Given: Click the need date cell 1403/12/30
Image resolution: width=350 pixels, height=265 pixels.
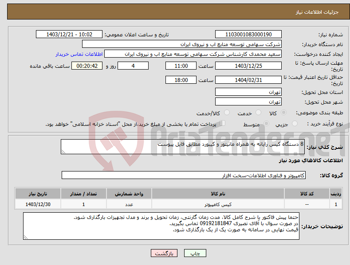Looking at the screenshot, I should pos(38,204).
